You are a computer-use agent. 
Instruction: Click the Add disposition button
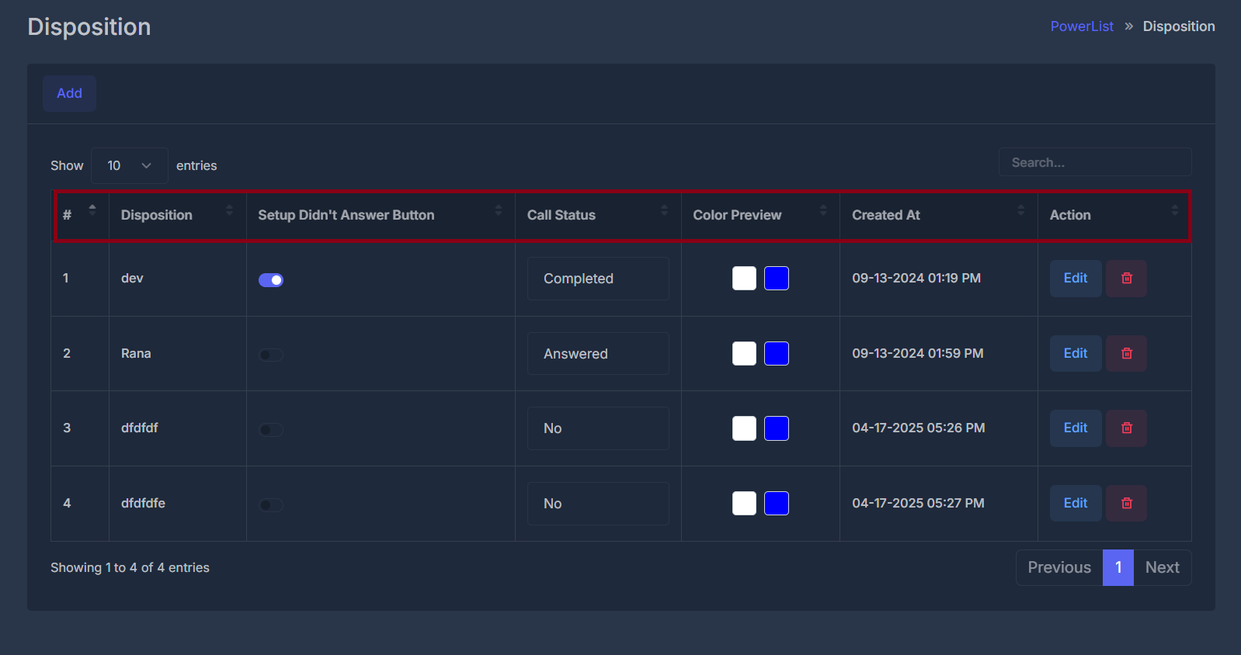(x=69, y=93)
